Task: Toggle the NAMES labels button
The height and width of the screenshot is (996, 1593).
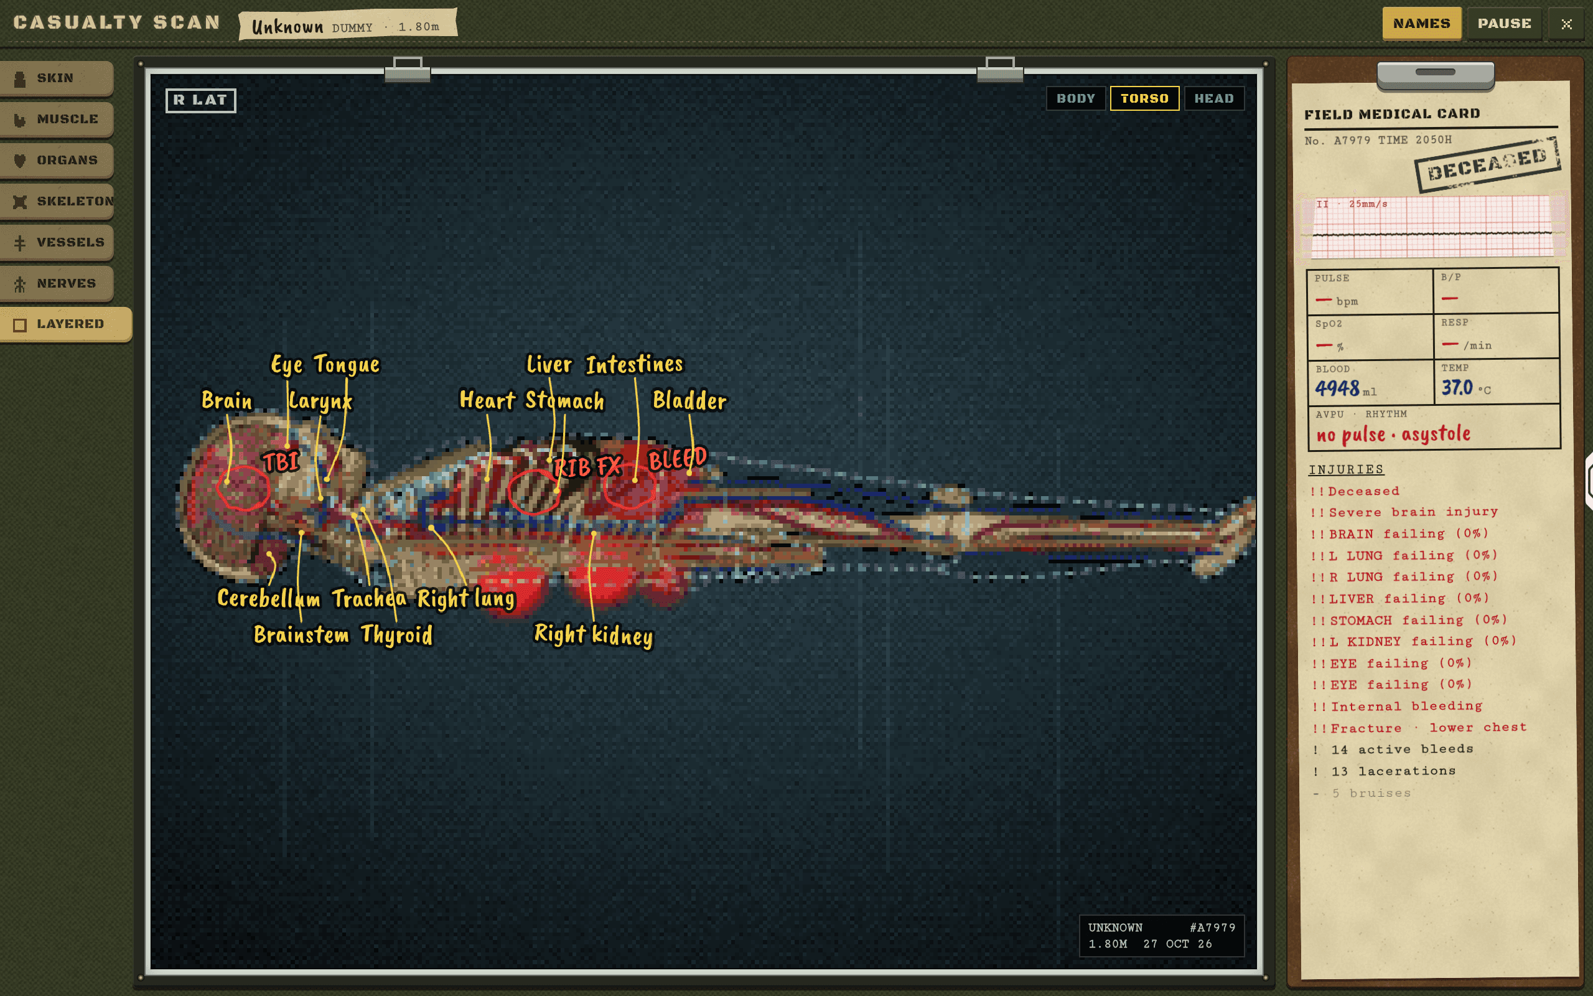Action: pyautogui.click(x=1421, y=24)
